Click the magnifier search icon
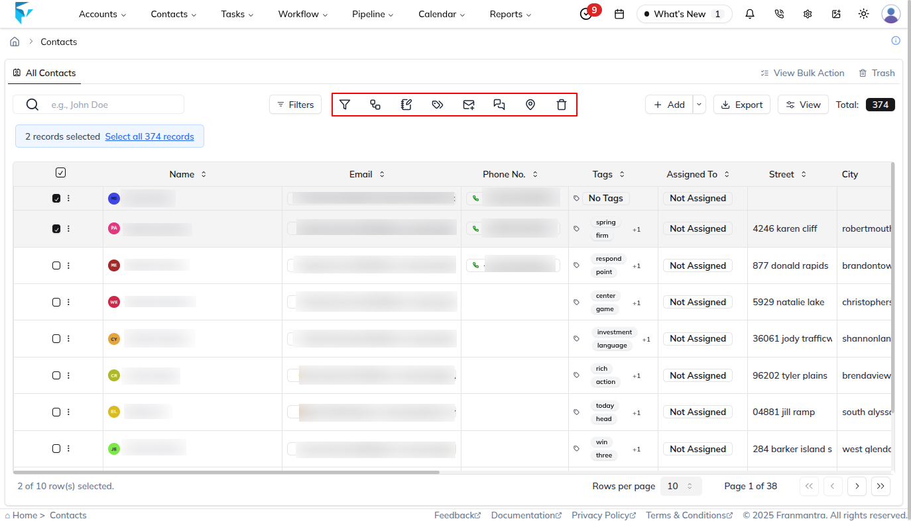Screen dimensions: 911x521 coord(32,105)
